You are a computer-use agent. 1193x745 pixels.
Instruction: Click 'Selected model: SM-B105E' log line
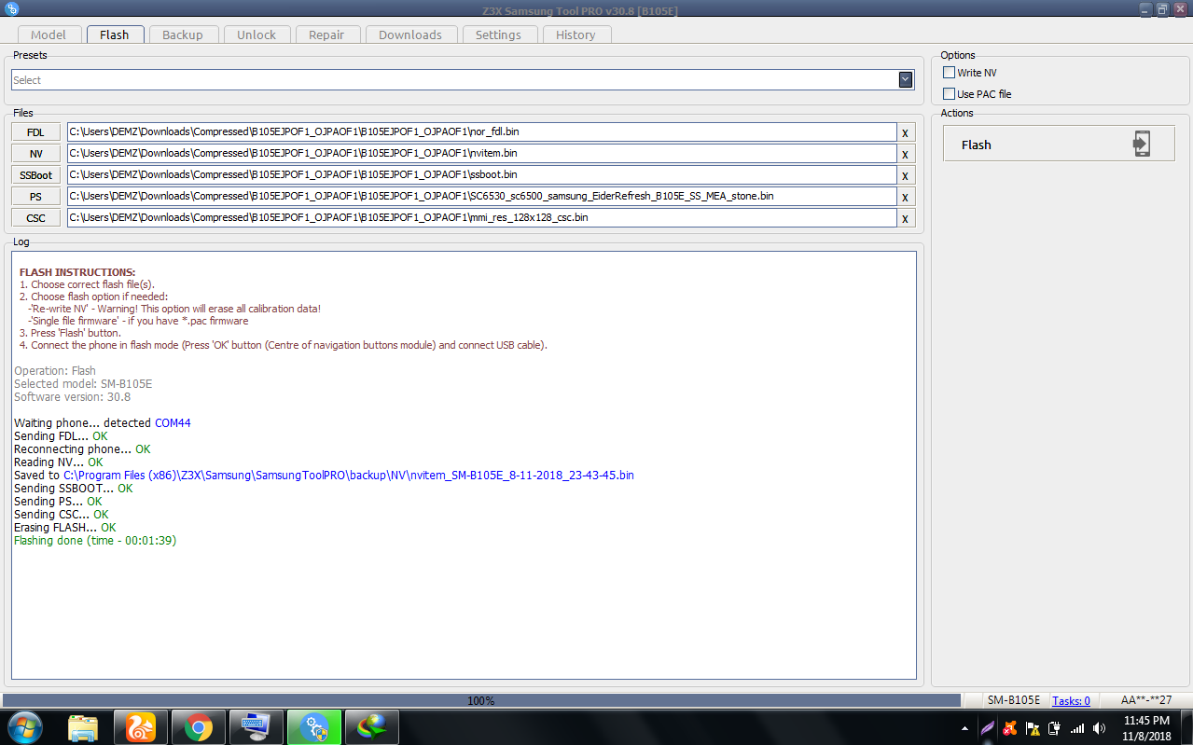coord(83,384)
